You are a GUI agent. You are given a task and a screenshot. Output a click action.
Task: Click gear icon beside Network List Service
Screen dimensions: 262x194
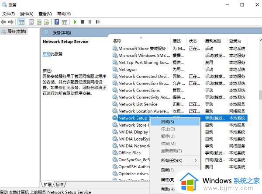pyautogui.click(x=115, y=104)
